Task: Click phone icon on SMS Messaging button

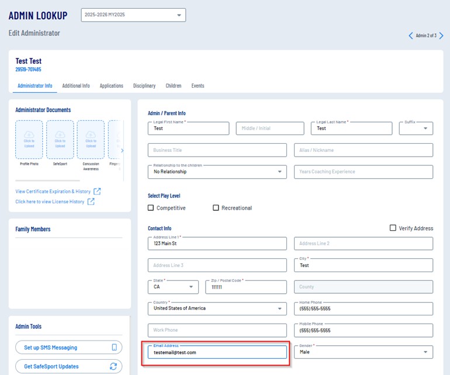Action: pyautogui.click(x=115, y=348)
